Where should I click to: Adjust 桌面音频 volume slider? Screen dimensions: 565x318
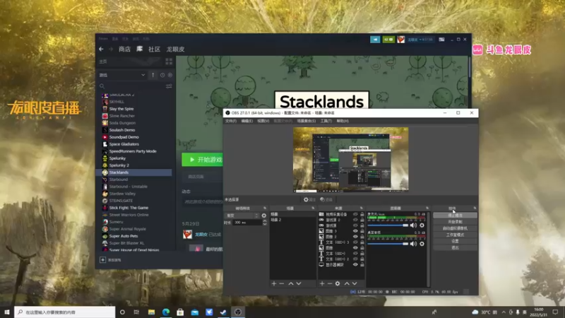point(388,244)
